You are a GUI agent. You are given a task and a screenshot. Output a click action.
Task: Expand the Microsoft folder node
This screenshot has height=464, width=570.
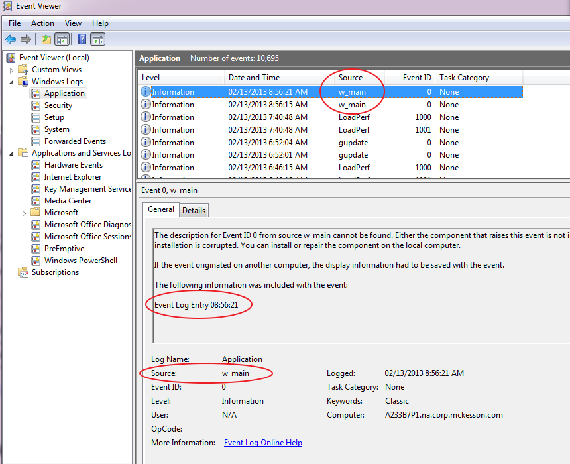25,213
